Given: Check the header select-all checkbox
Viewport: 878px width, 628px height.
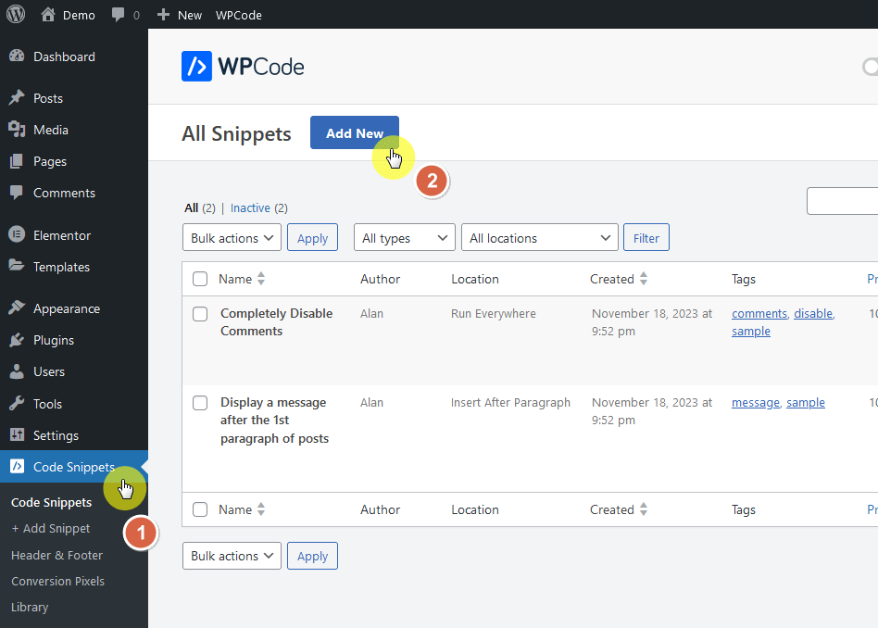Looking at the screenshot, I should (200, 279).
